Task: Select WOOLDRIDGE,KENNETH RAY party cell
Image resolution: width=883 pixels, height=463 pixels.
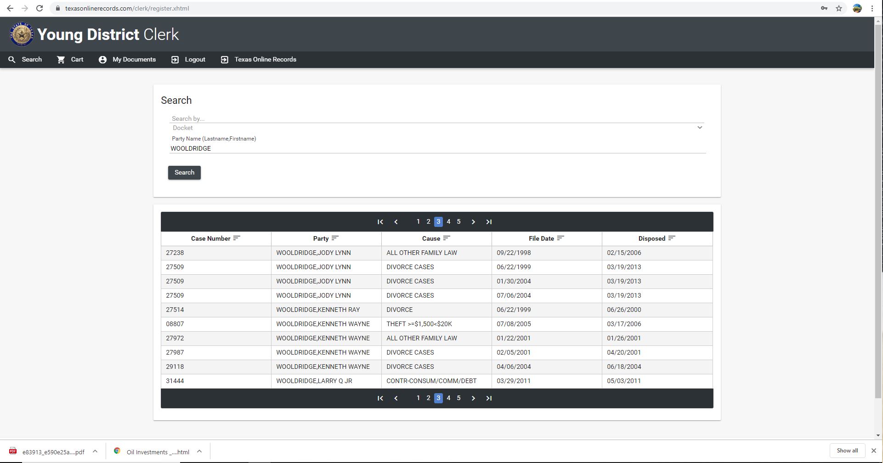Action: 326,310
